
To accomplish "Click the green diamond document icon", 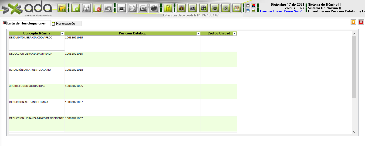I will point(226,8).
